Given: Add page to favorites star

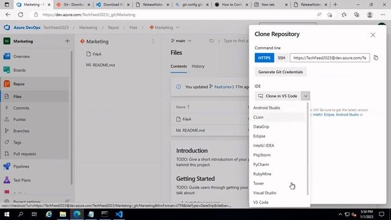Looking at the screenshot, I should [330, 15].
